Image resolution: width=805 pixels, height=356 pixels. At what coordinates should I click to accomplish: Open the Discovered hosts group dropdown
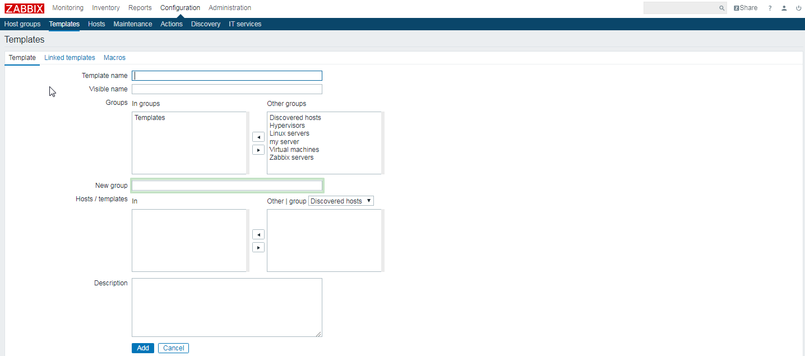pos(341,201)
